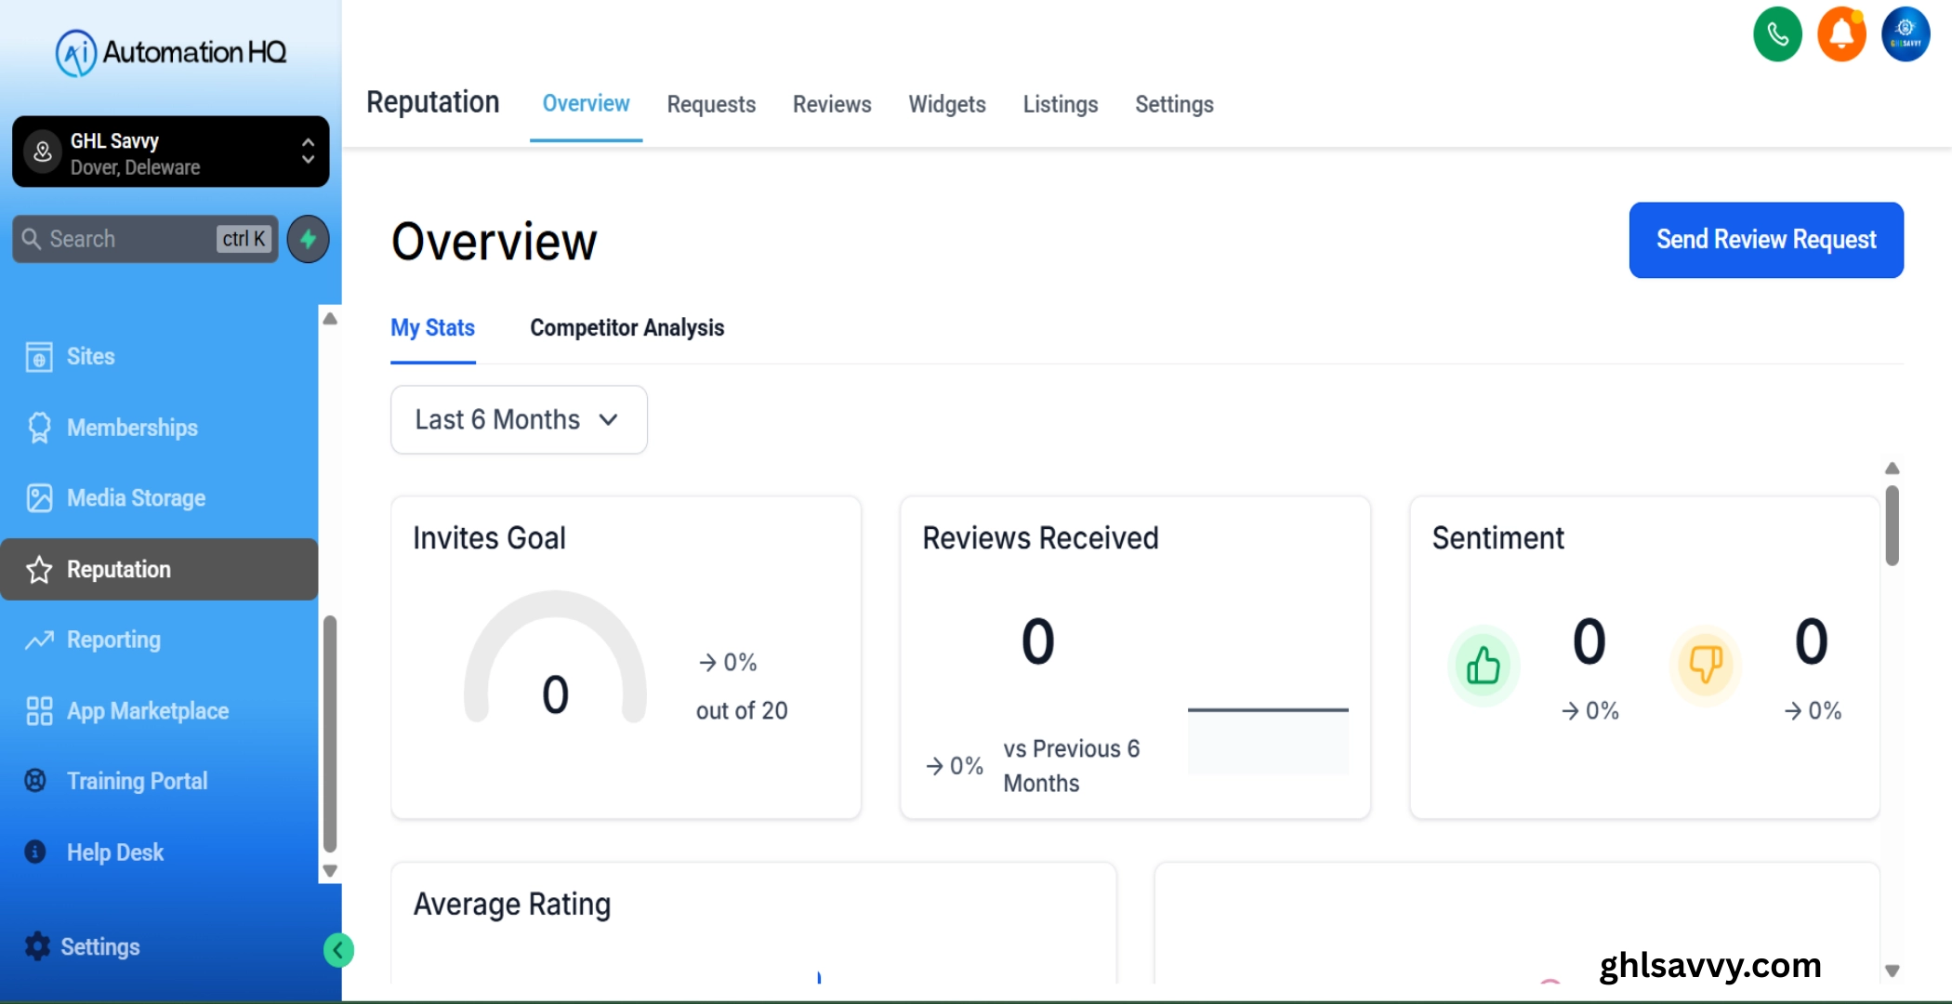
Task: Open Memberships in the sidebar
Action: click(132, 428)
